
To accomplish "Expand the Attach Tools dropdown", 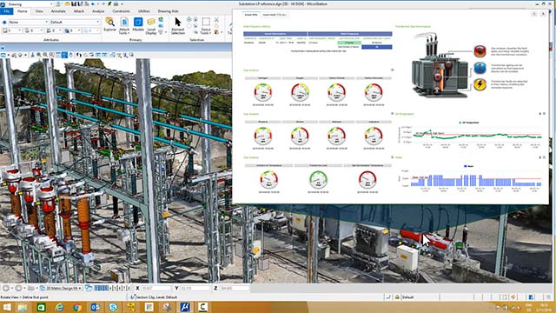I will [124, 26].
